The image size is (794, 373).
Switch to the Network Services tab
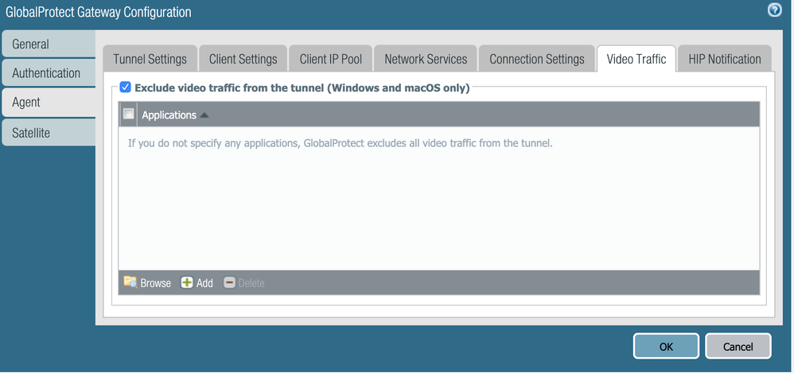pos(426,59)
